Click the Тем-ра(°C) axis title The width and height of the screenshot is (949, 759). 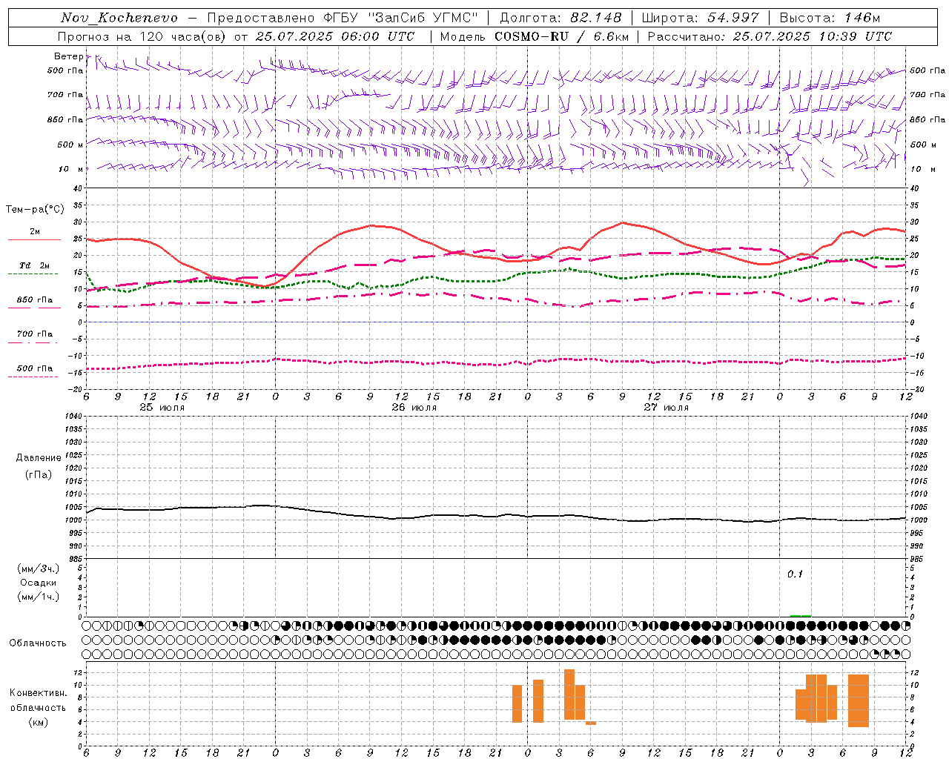coord(35,210)
